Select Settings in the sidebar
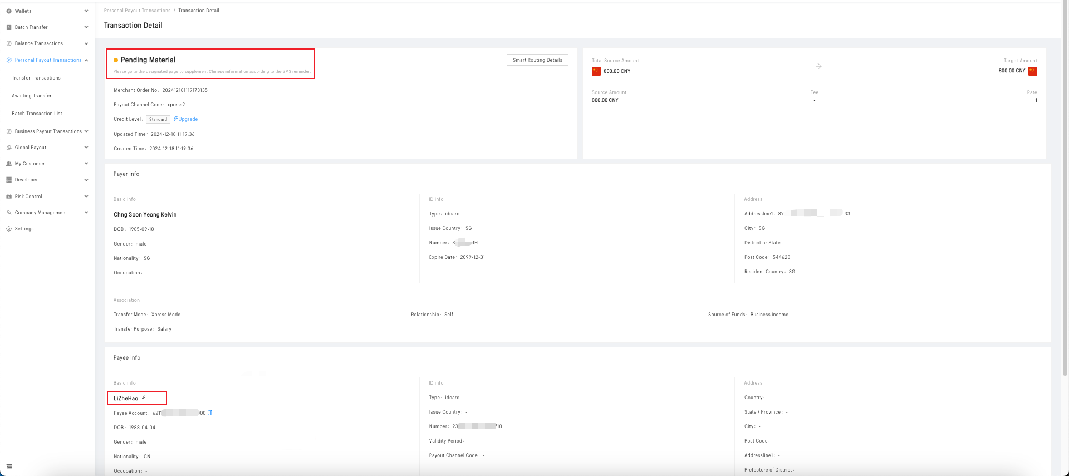This screenshot has height=476, width=1069. [24, 229]
